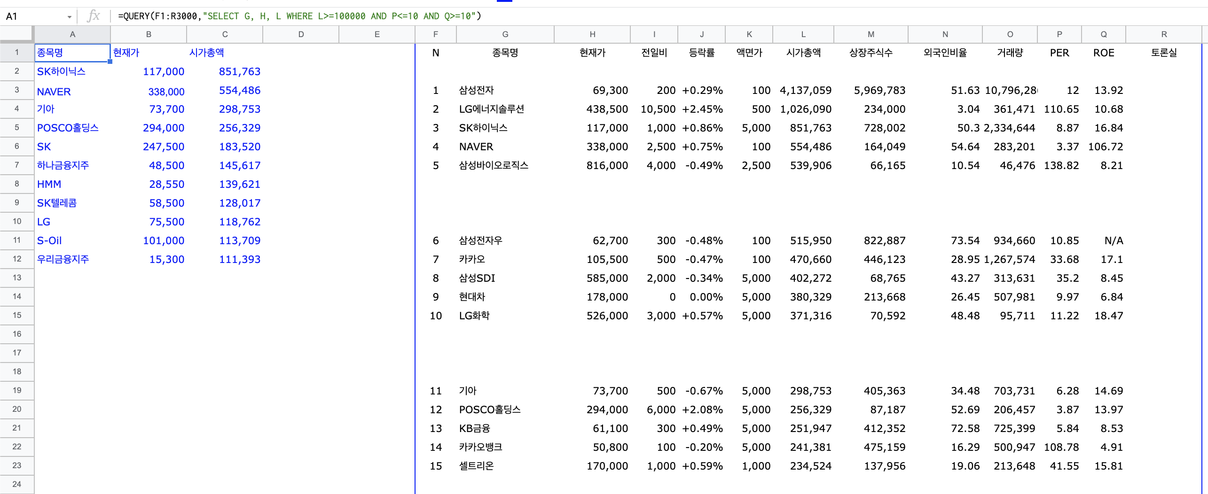Click the PER header cell
This screenshot has height=494, width=1208.
coord(1059,53)
